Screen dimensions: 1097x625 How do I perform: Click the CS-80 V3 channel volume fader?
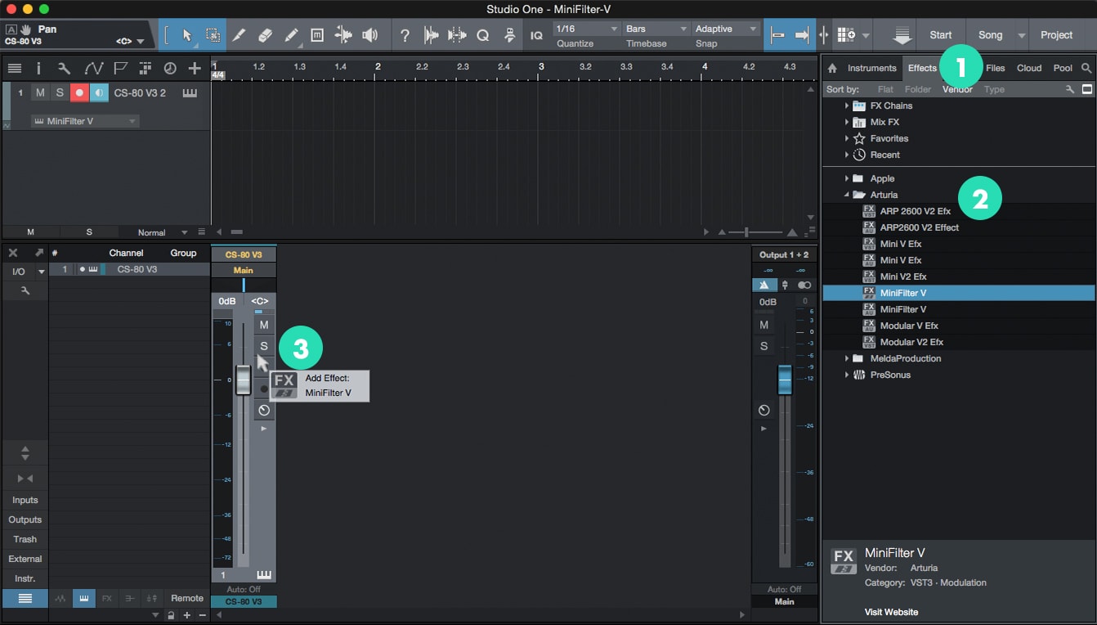pos(243,380)
